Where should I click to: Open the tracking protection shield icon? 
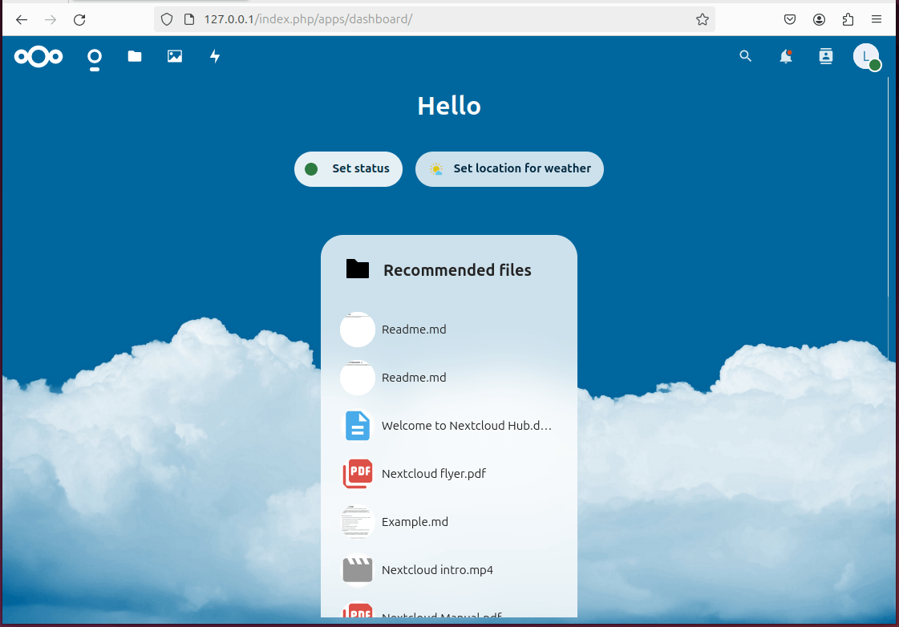point(167,19)
